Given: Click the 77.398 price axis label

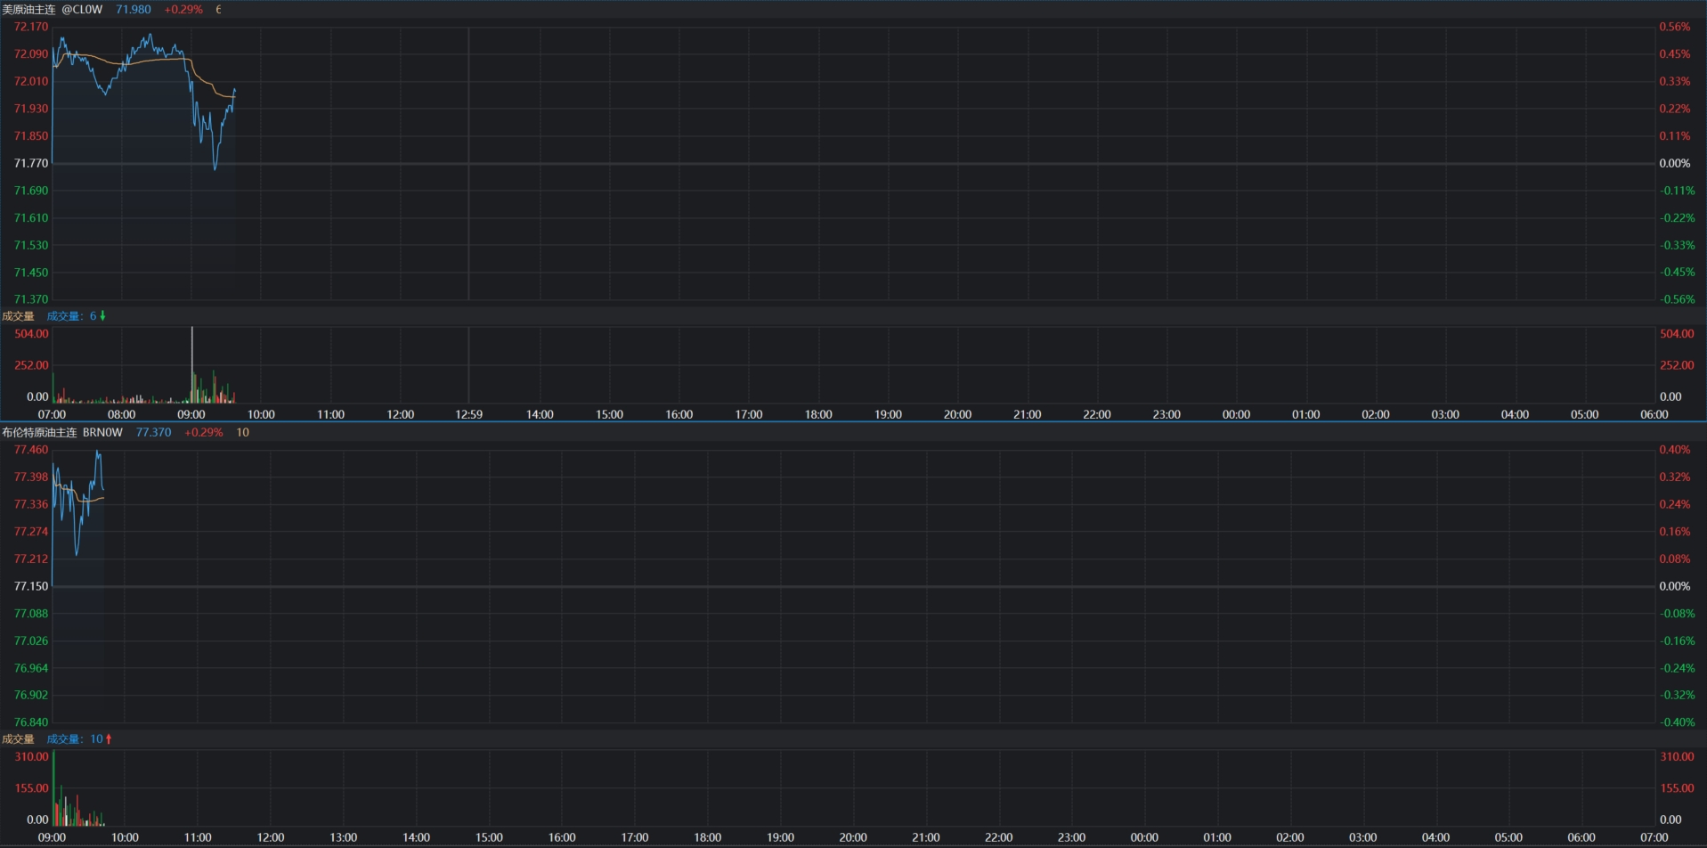Looking at the screenshot, I should (31, 477).
